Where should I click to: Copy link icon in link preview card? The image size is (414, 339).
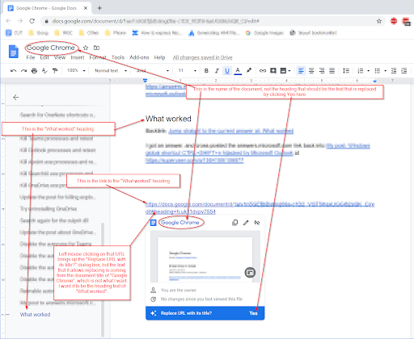tap(235, 223)
